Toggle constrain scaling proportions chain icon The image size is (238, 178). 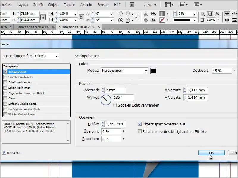coord(81,17)
